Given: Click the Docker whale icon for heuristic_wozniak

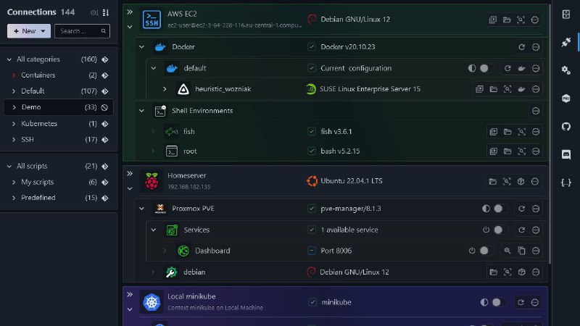Looking at the screenshot, I should click(521, 89).
